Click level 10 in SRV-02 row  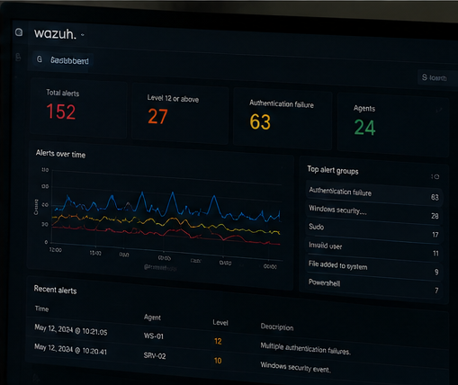[x=218, y=361]
